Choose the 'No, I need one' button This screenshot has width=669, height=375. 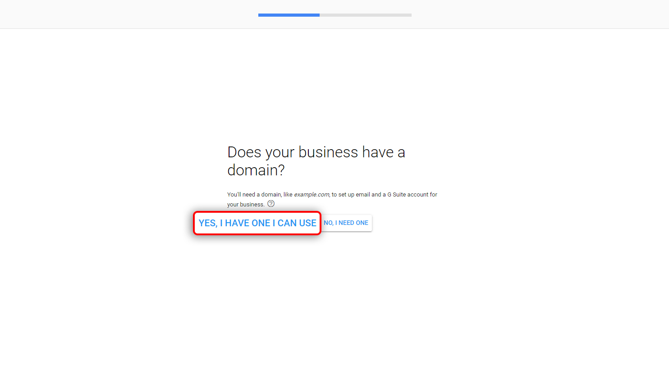click(346, 223)
